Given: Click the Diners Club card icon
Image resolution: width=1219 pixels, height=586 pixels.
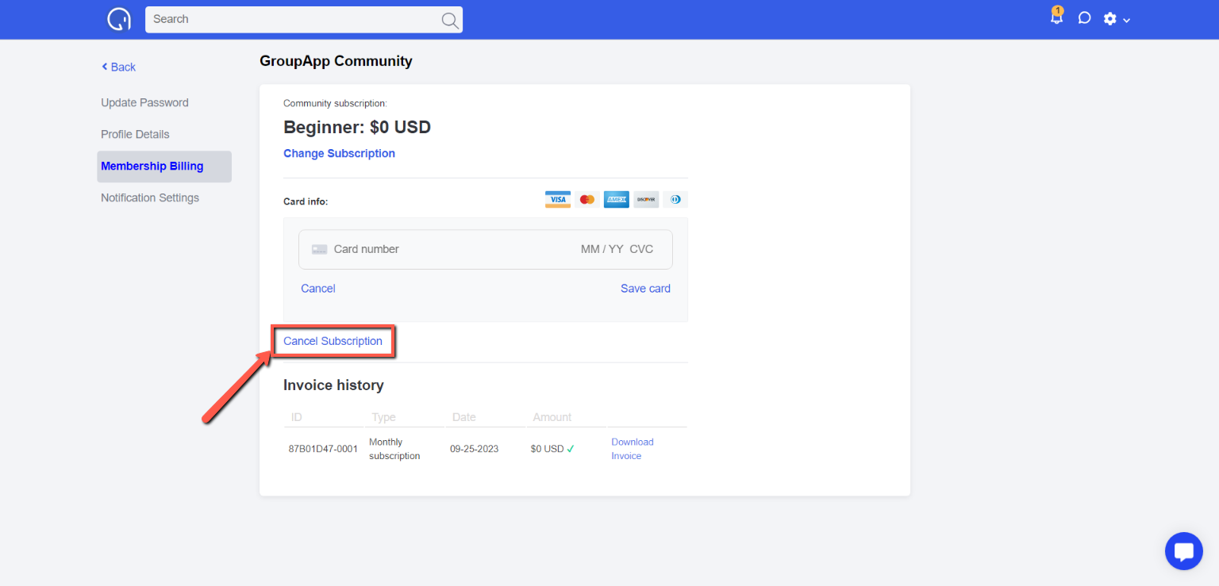Looking at the screenshot, I should tap(675, 199).
